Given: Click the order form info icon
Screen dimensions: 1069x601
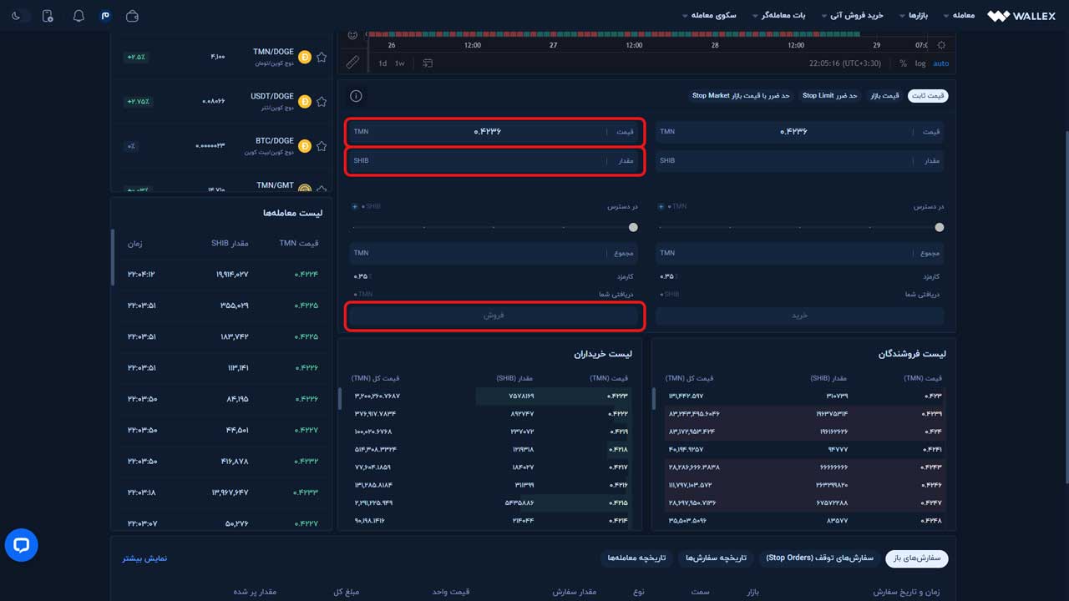Looking at the screenshot, I should [x=356, y=96].
